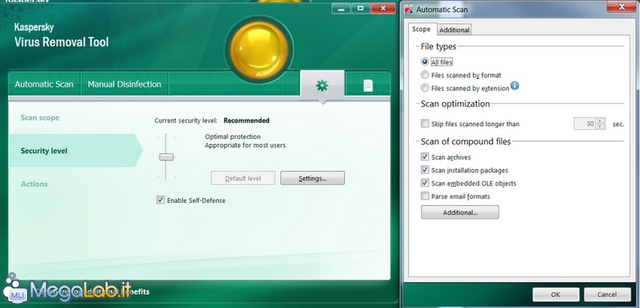640x308 pixels.
Task: Click the seconds value field showing 30
Action: coord(584,123)
